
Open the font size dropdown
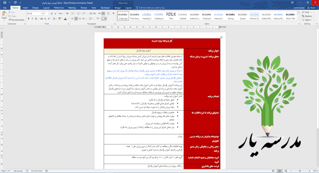pos(48,14)
